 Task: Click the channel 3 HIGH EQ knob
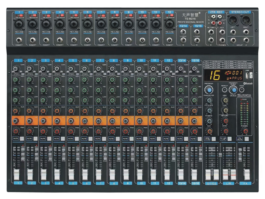pos(43,80)
